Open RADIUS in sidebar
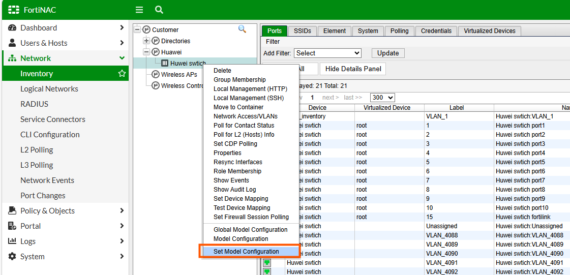Screen dimensions: 570x275 (34, 104)
